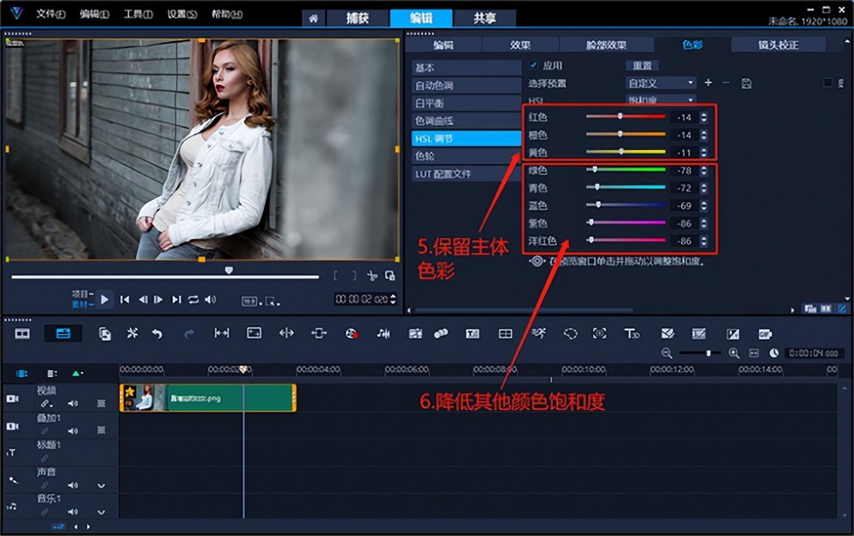
Task: Mute the 叠加1 track speaker icon
Action: coord(73,431)
